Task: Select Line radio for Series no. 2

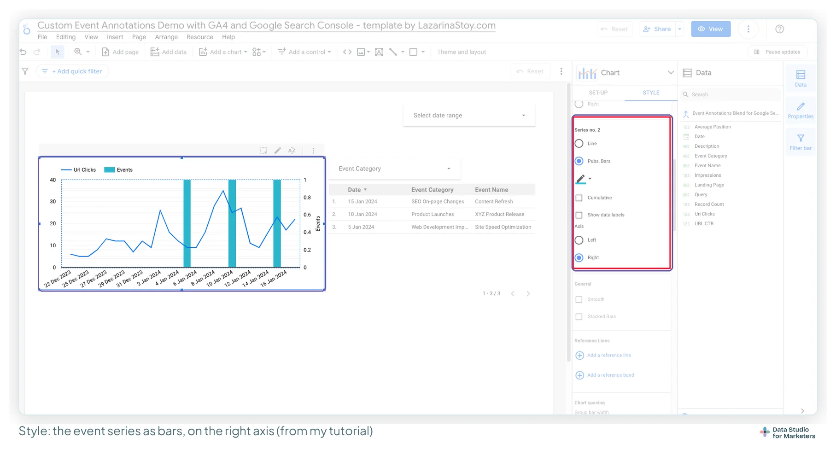Action: 579,144
